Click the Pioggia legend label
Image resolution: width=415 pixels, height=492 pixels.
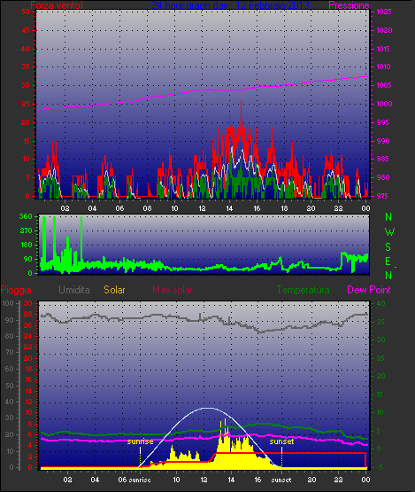16,290
